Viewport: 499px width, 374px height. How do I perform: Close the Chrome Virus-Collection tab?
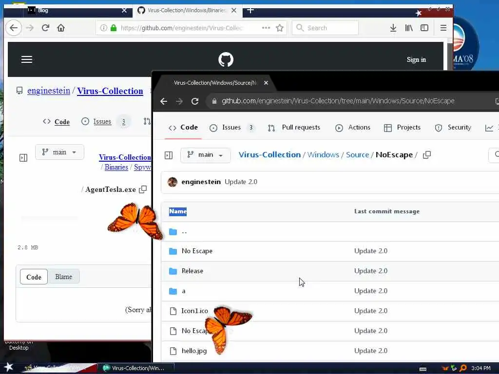pyautogui.click(x=266, y=83)
